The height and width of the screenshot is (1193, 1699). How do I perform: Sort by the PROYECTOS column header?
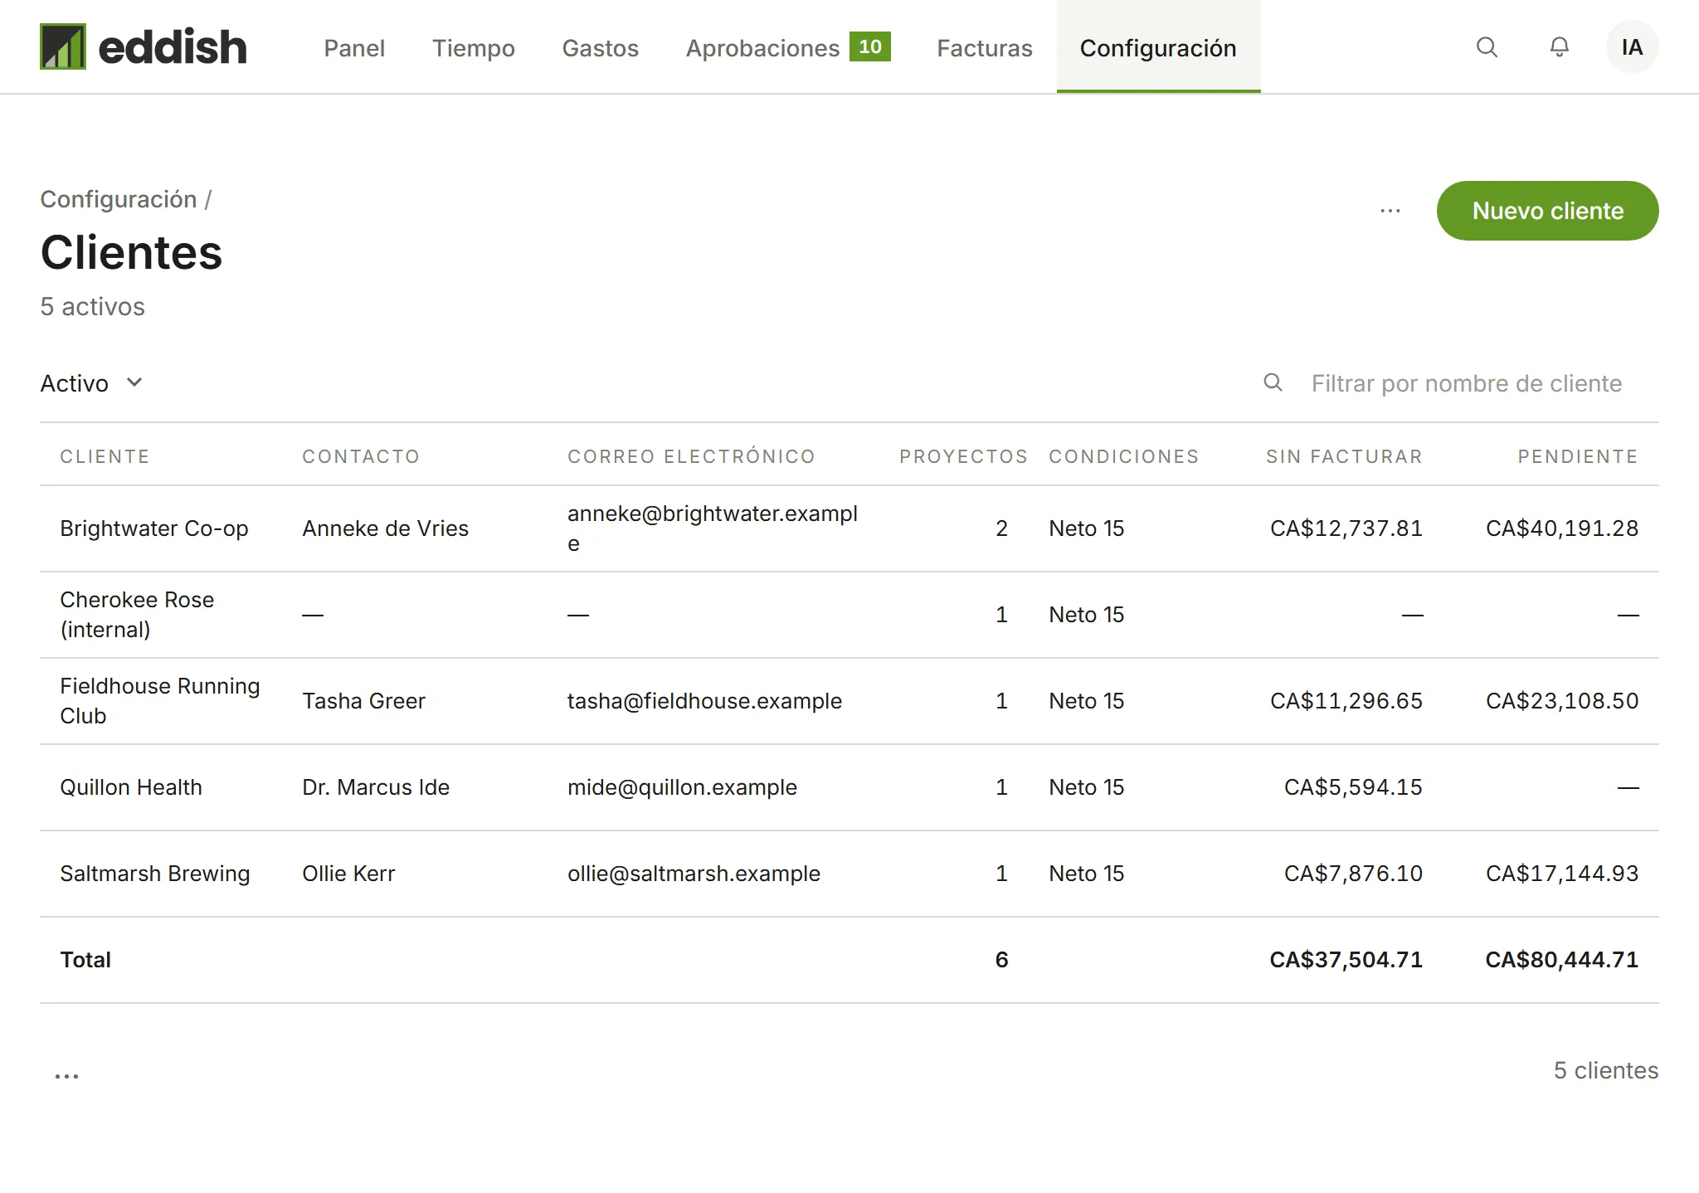point(963,456)
